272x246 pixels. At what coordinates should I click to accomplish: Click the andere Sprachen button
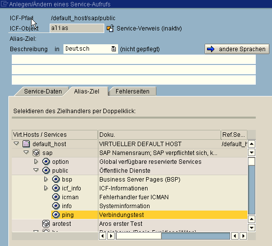click(x=237, y=49)
